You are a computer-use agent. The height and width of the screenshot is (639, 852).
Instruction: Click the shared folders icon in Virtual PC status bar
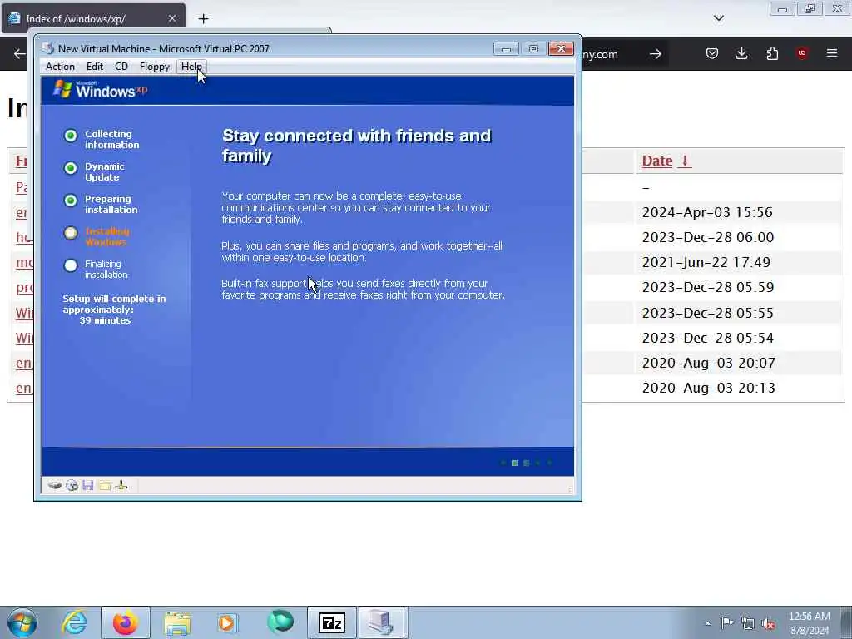[105, 485]
